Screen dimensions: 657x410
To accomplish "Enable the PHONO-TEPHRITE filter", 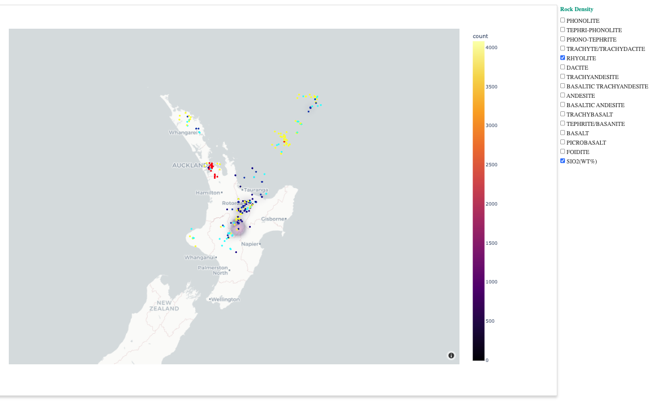I will 562,38.
